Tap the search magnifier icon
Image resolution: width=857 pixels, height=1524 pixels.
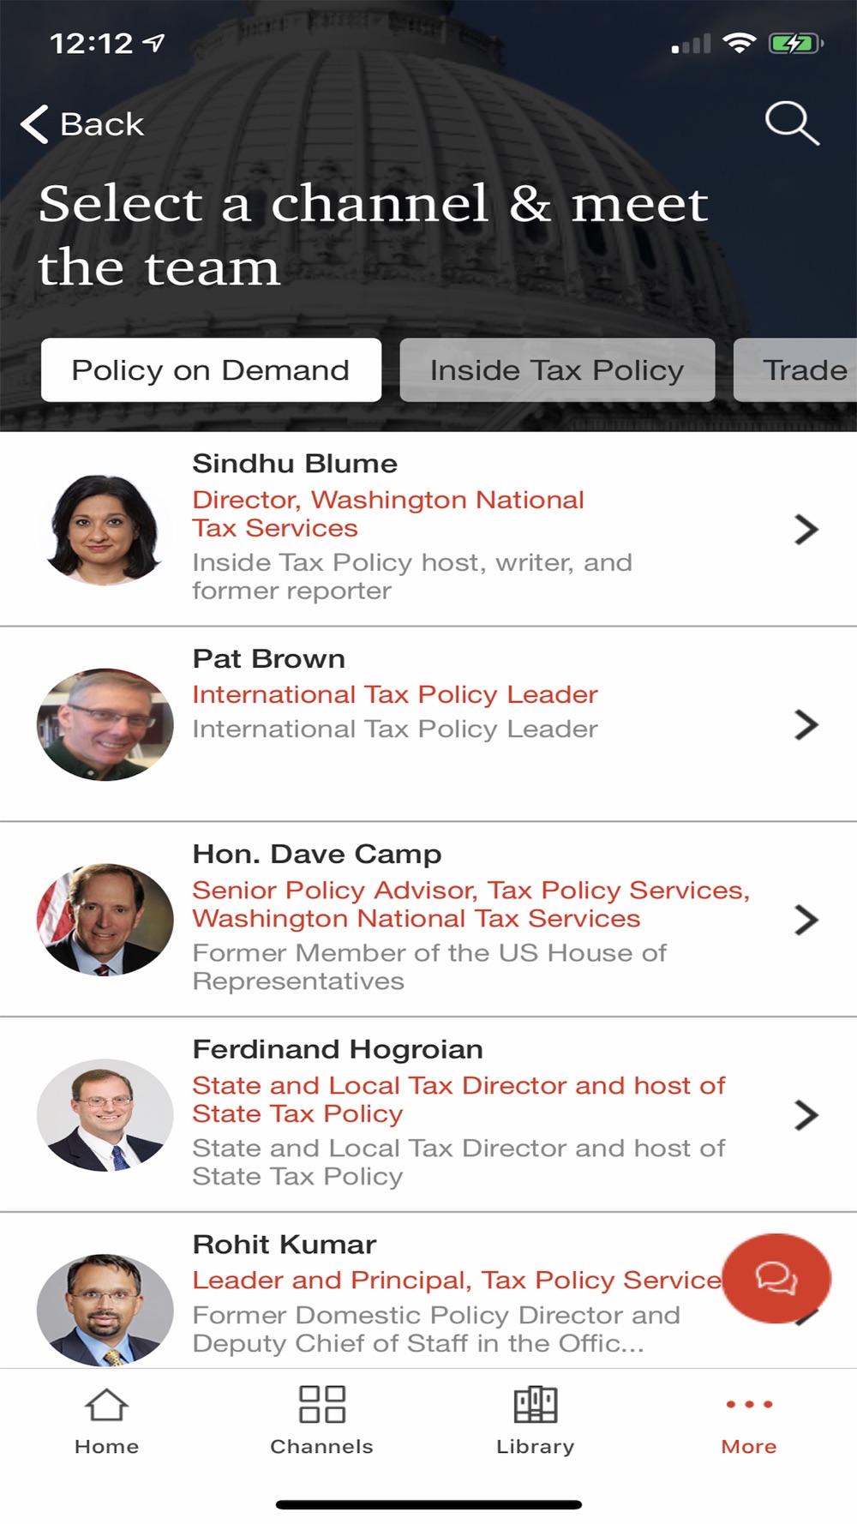coord(792,123)
